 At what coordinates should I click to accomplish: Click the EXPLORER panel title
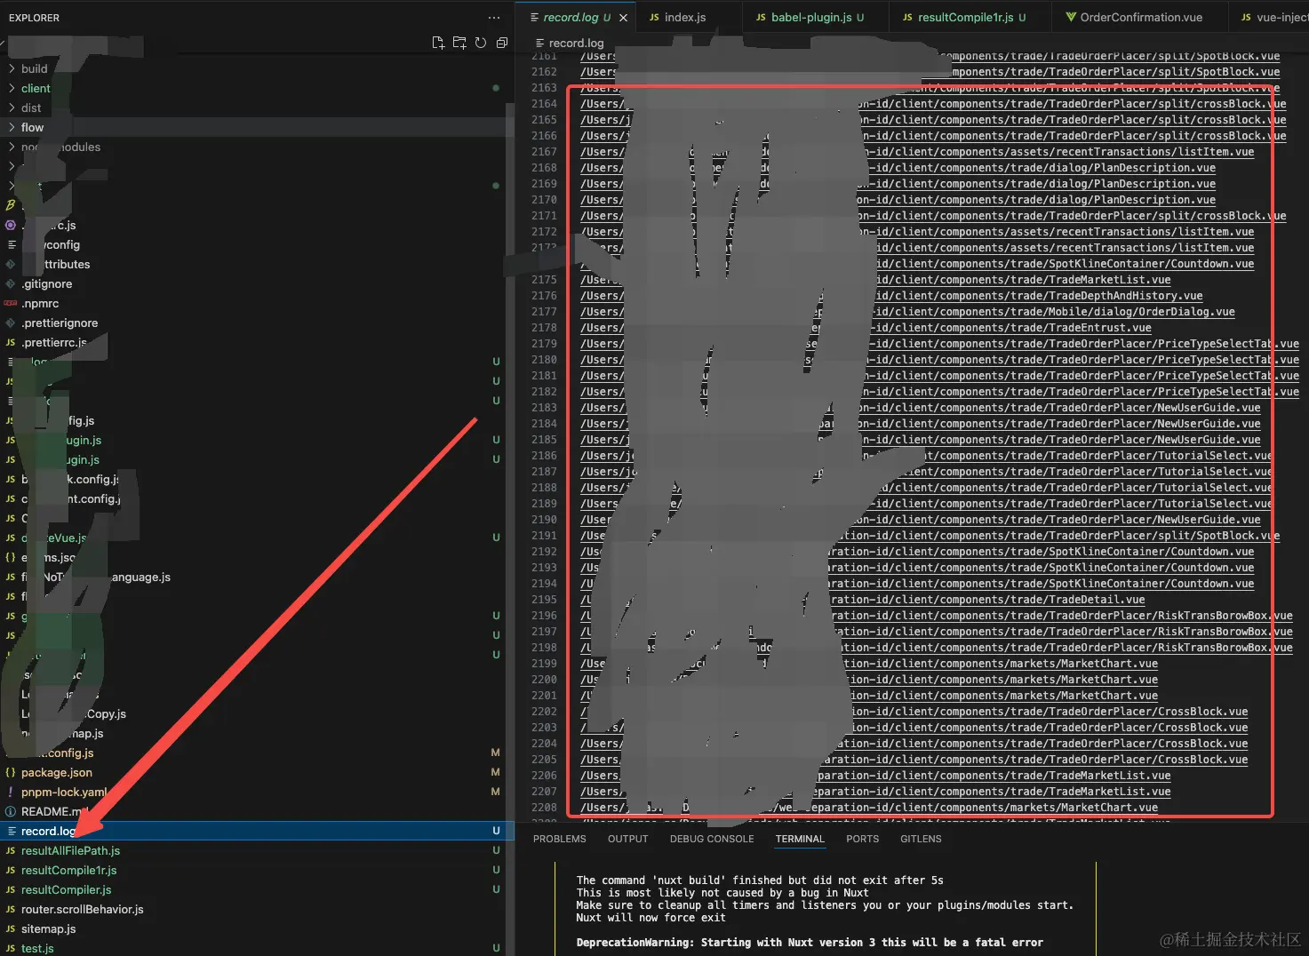[x=34, y=18]
